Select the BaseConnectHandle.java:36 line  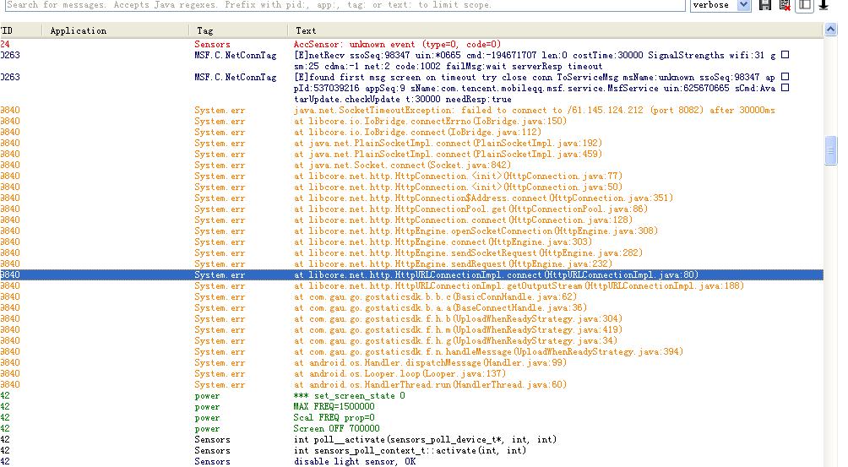[411, 308]
